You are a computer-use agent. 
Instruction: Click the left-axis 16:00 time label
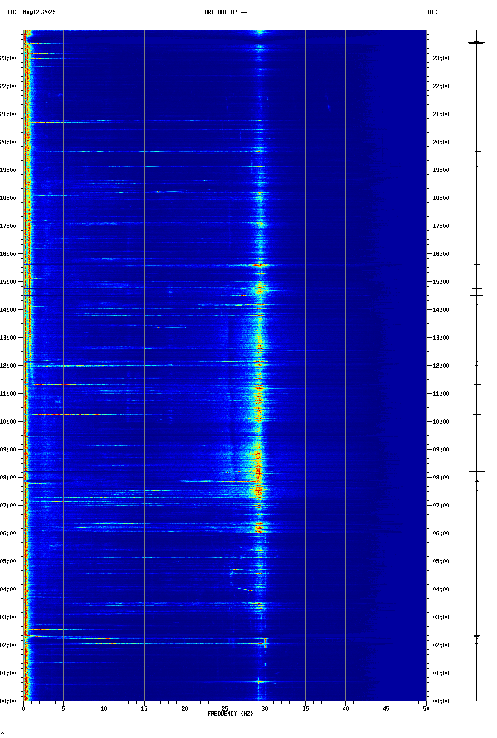tap(8, 254)
